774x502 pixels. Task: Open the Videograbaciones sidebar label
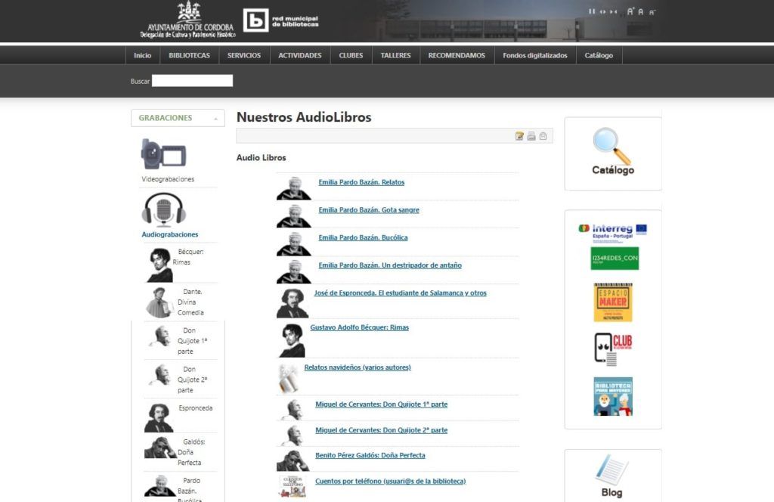[168, 179]
